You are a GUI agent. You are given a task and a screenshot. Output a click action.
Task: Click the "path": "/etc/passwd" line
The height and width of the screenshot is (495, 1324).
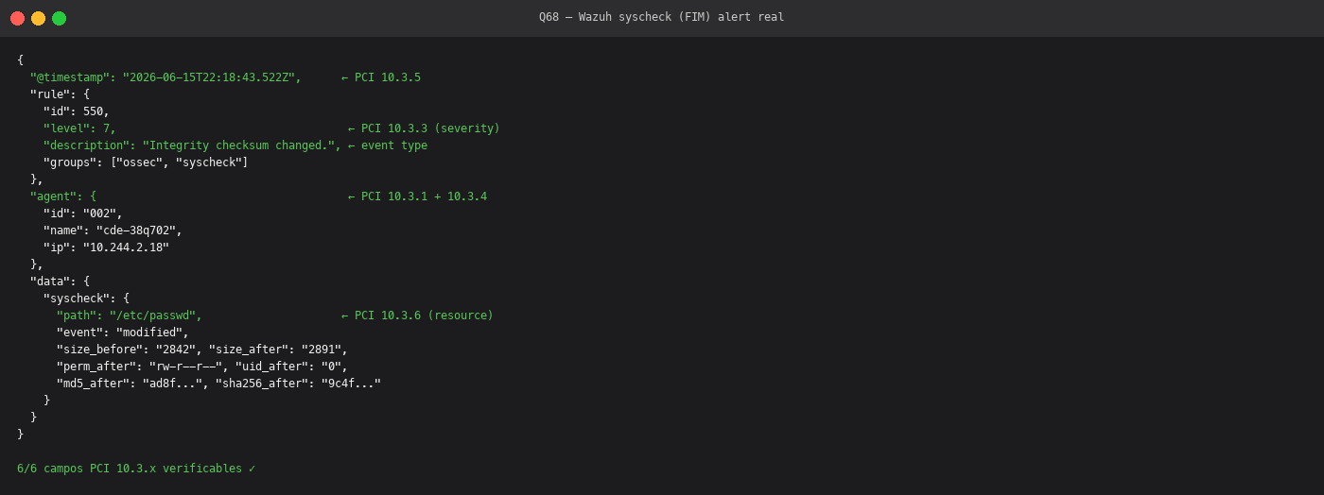click(x=129, y=316)
